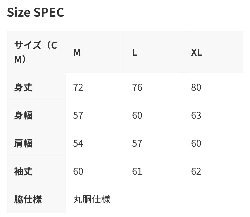This screenshot has height=217, width=250.
Task: Click the 身丈 value 76 for L
Action: (x=137, y=87)
